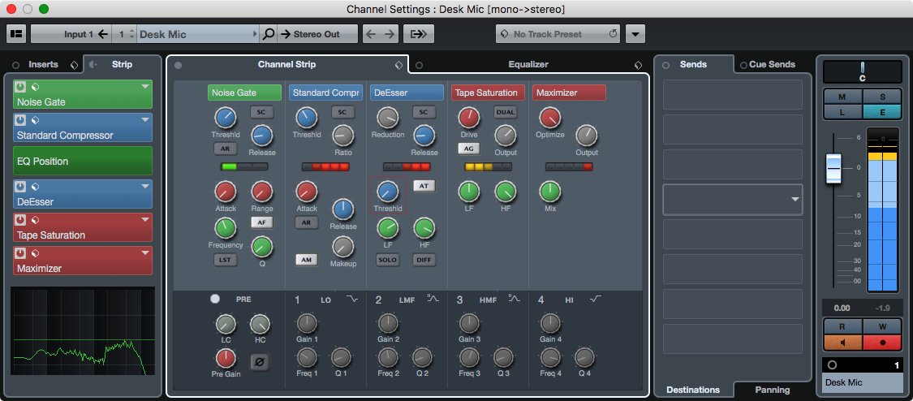The image size is (913, 401).
Task: Mute the channel with the M button
Action: coord(843,97)
